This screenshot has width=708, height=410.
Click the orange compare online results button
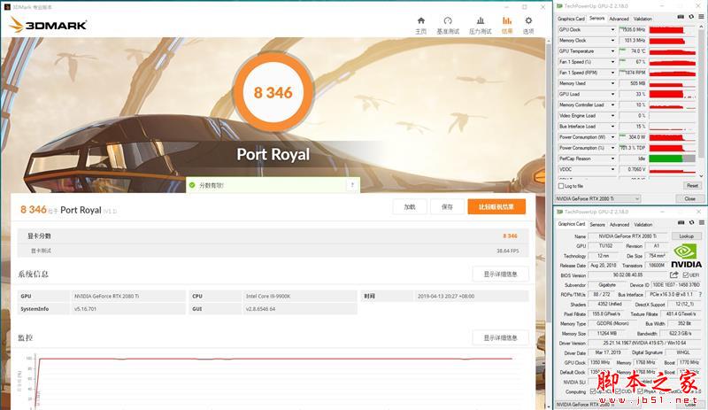click(x=496, y=206)
